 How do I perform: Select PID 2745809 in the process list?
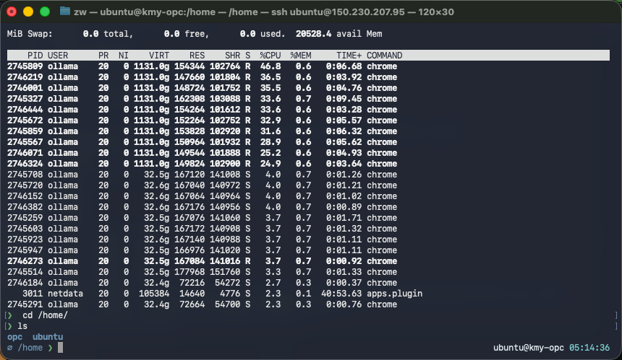(25, 66)
